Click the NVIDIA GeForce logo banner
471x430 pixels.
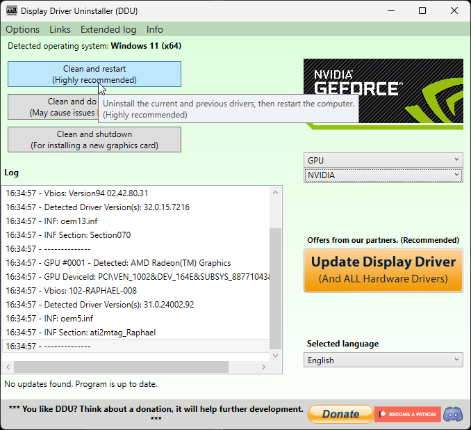click(383, 94)
